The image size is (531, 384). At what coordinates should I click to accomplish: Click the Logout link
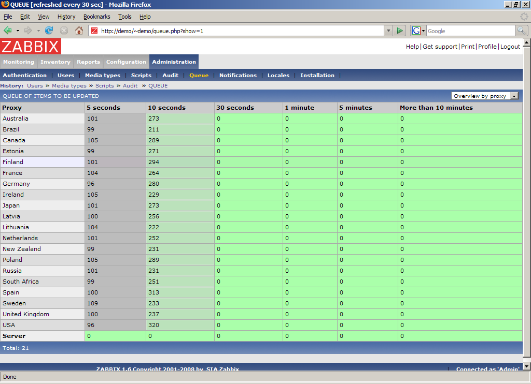pos(510,47)
